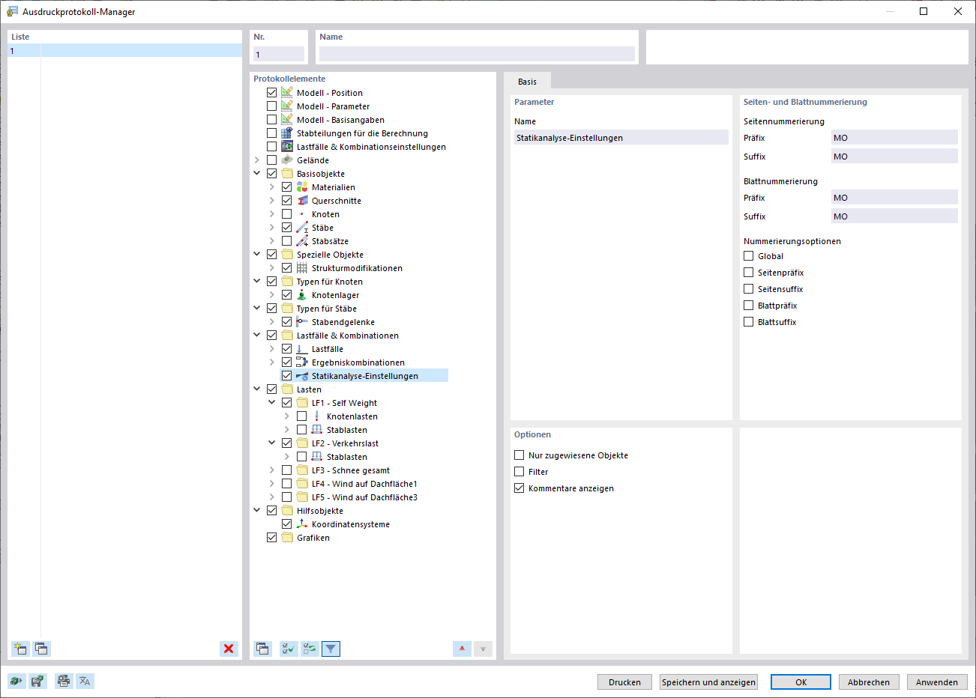
Task: Click the copy list item icon under Liste
Action: pyautogui.click(x=41, y=649)
